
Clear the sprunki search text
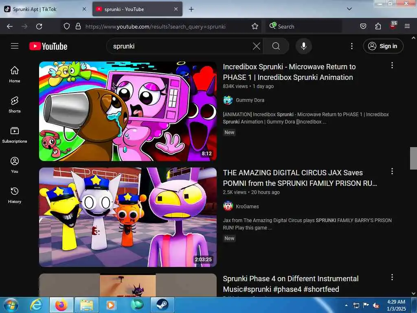tap(257, 46)
